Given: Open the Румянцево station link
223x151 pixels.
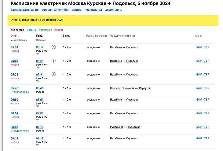Looking at the screenshot, I should [x=117, y=127].
